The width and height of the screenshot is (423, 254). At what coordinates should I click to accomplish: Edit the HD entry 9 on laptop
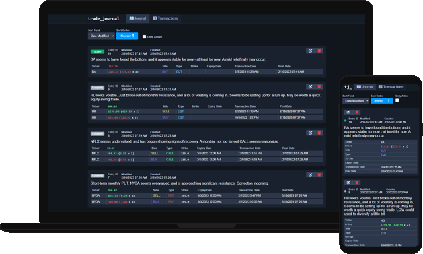click(x=310, y=86)
